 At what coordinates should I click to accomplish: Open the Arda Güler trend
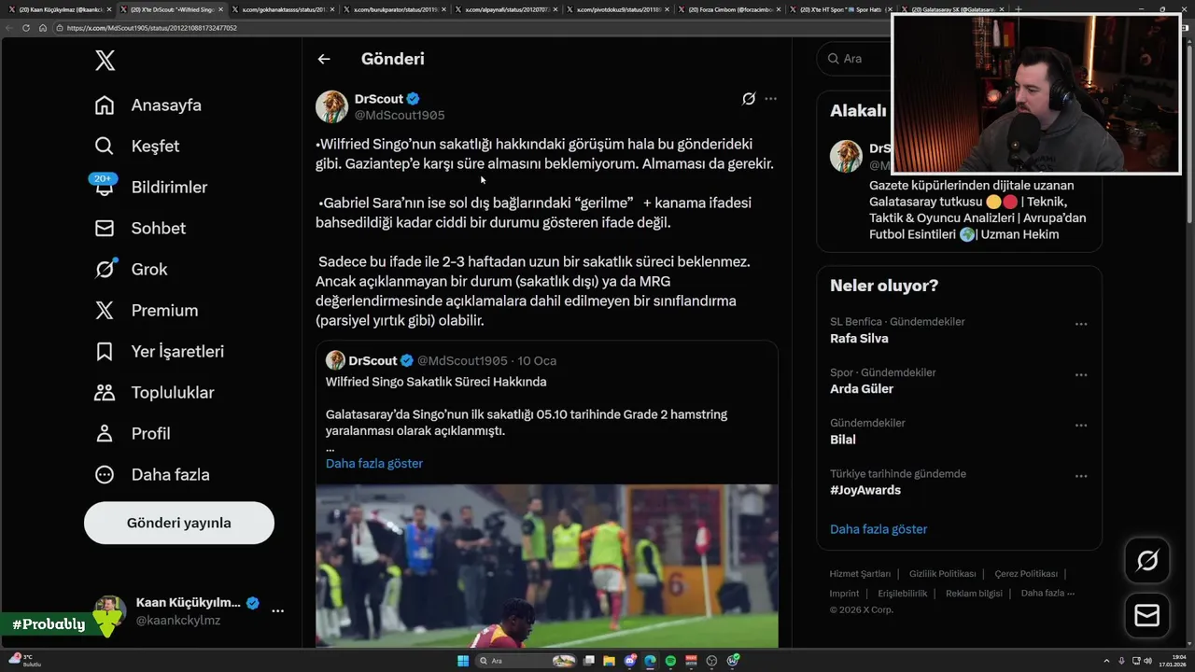862,389
